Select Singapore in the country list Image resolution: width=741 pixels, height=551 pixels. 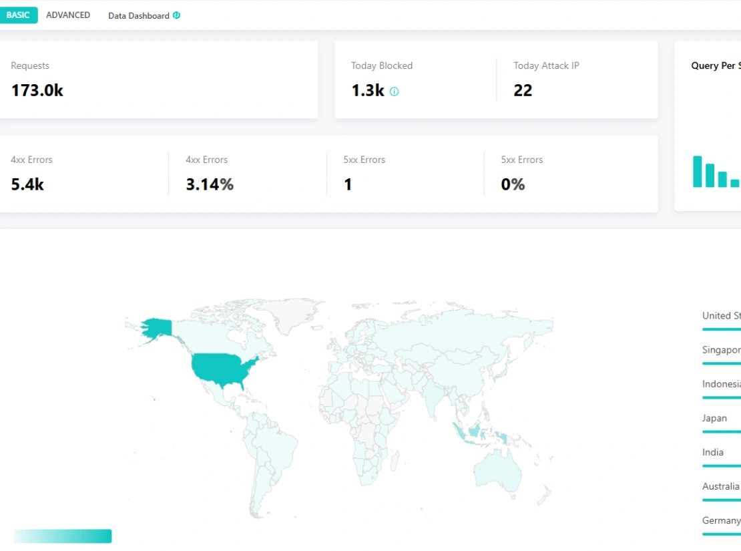point(721,350)
